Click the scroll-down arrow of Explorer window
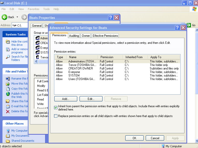The image size is (198, 148). pyautogui.click(x=196, y=140)
